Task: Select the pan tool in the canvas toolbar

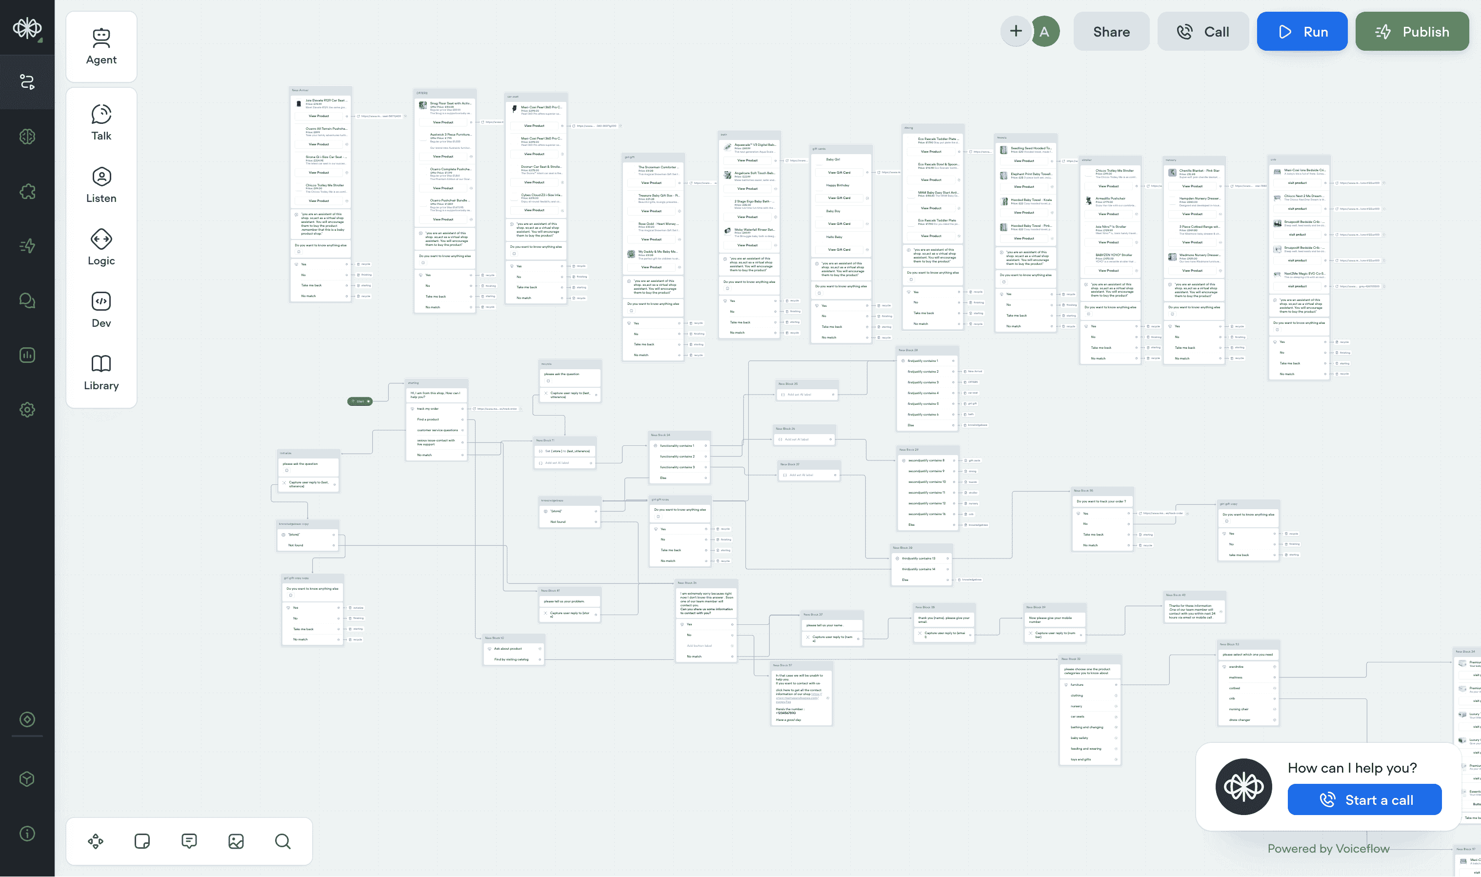Action: tap(95, 841)
